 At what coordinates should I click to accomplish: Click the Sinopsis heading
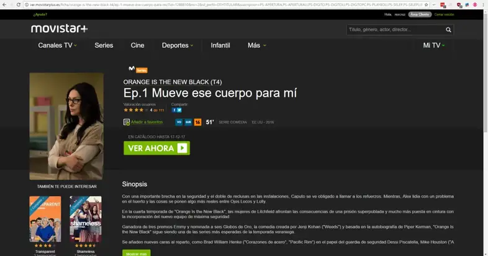pos(135,184)
